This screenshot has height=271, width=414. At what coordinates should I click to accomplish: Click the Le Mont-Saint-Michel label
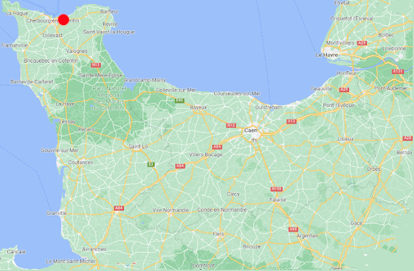coord(71,261)
